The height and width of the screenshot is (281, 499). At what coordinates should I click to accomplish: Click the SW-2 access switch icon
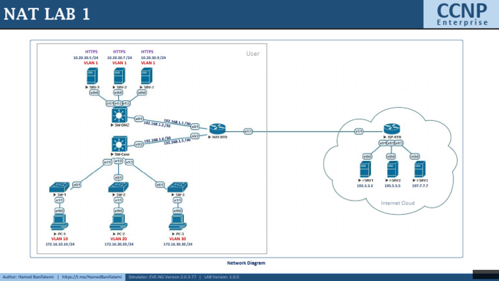click(x=118, y=188)
